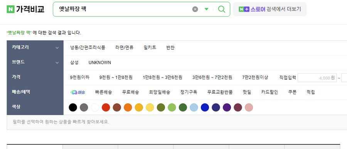Filter by the UNKNOWN brand

pos(100,62)
